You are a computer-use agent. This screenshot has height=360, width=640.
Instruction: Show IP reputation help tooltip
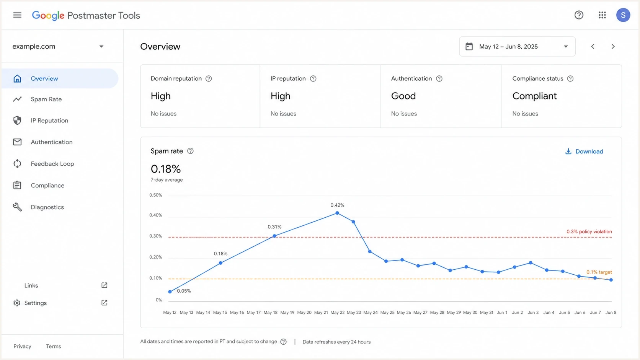(x=313, y=78)
